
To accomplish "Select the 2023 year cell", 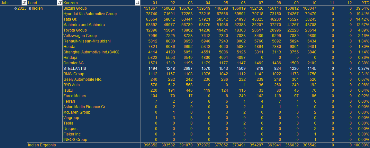I will pos(22,8).
